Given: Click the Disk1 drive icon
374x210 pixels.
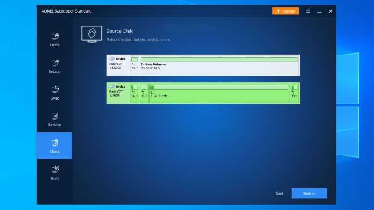Looking at the screenshot, I should (x=112, y=87).
